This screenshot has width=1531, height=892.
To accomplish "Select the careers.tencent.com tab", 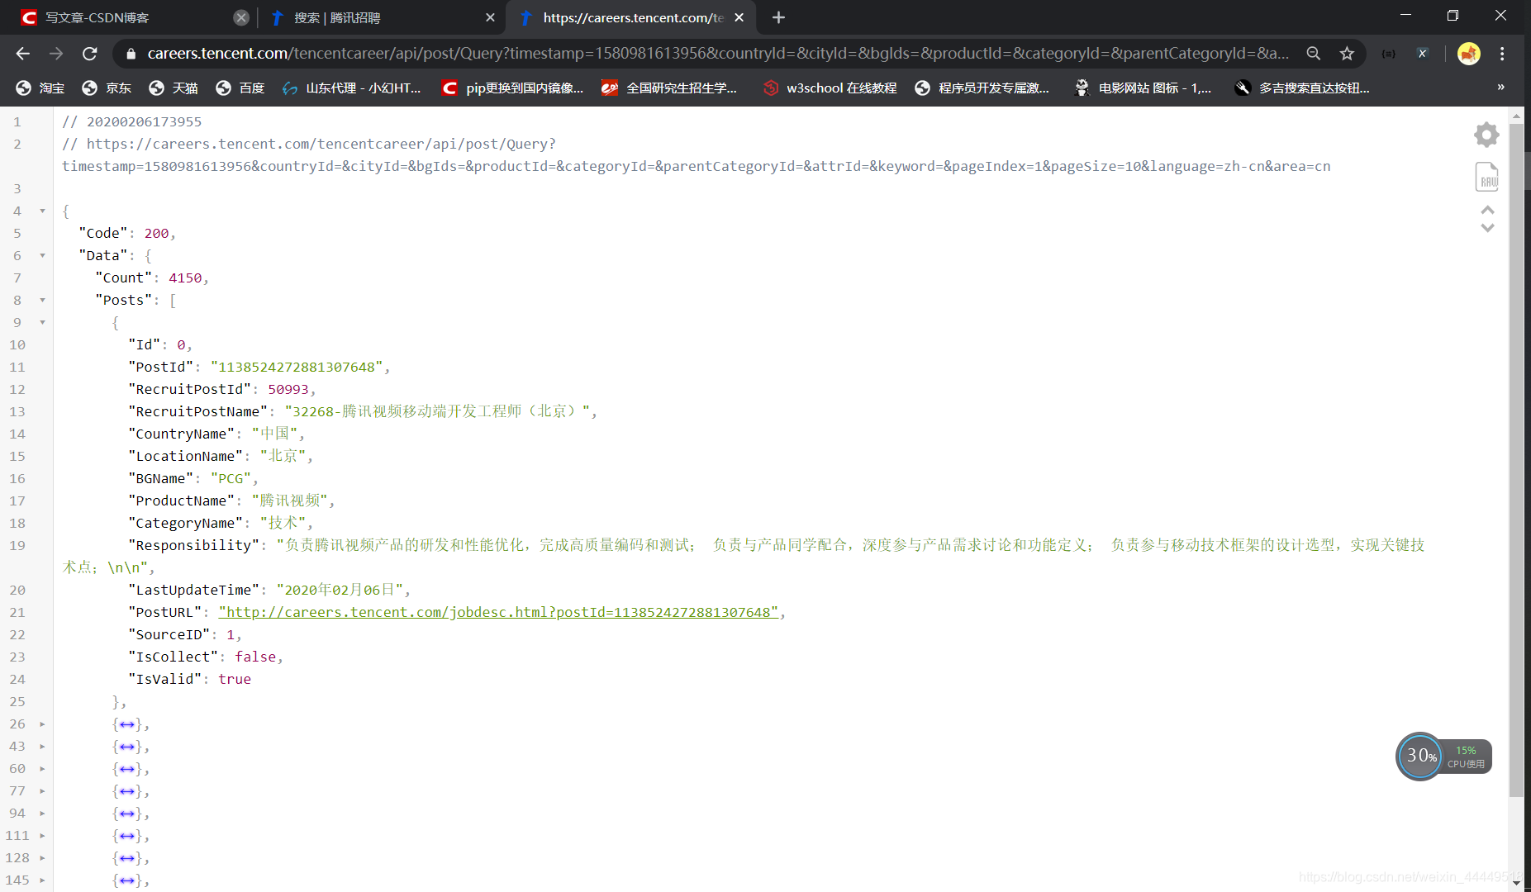I will pos(632,17).
